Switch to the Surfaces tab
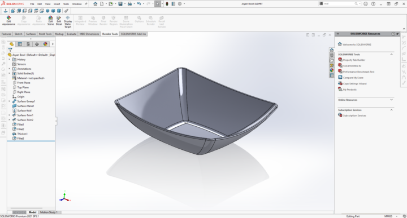 [x=31, y=34]
